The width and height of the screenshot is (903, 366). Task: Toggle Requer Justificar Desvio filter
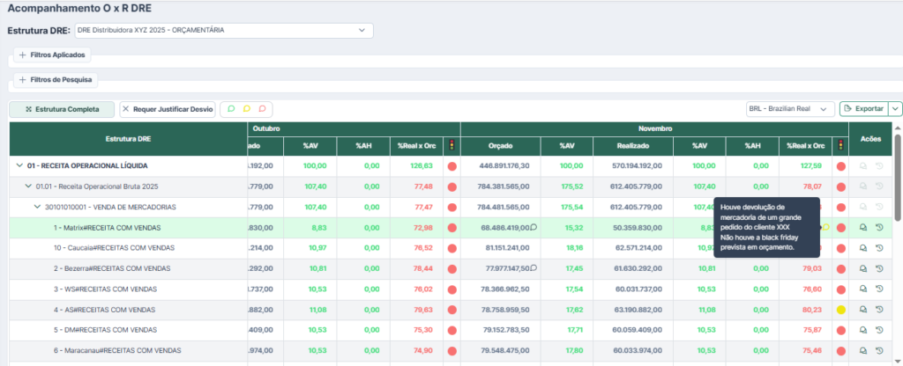pos(167,109)
